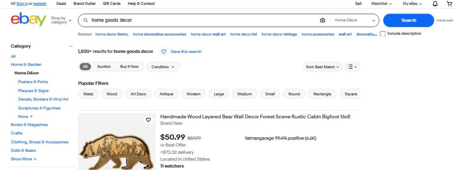Viewport: 456px width, 170px height.
Task: Expand the My eBay menu
Action: click(x=412, y=4)
